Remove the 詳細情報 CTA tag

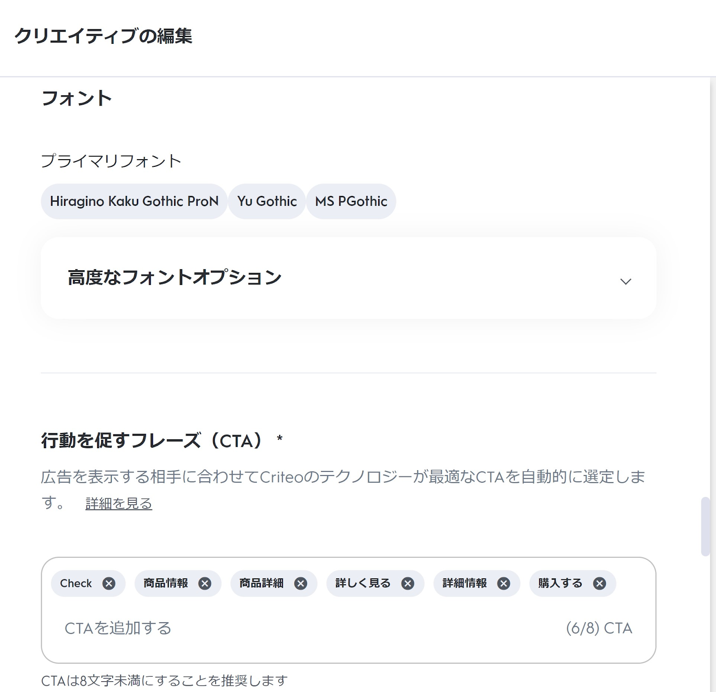pos(504,583)
